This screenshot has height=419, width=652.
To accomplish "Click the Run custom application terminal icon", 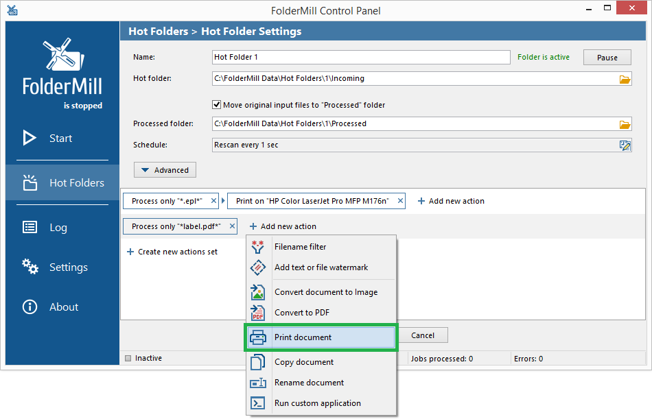I will 258,403.
